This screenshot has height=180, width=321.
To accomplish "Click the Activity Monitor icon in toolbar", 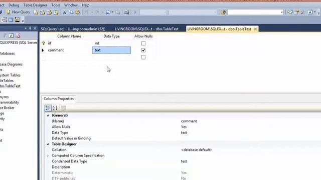I will 127,12.
